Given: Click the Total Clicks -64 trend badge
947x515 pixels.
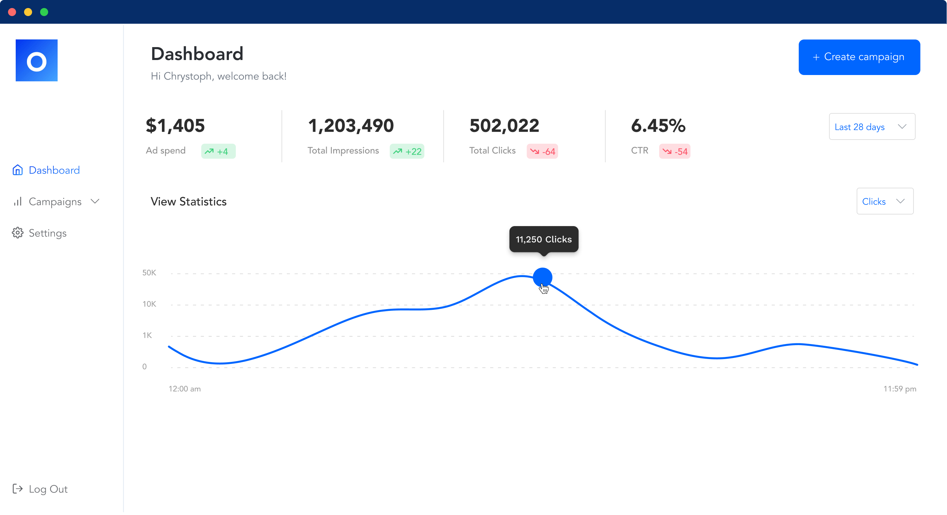Looking at the screenshot, I should point(542,151).
